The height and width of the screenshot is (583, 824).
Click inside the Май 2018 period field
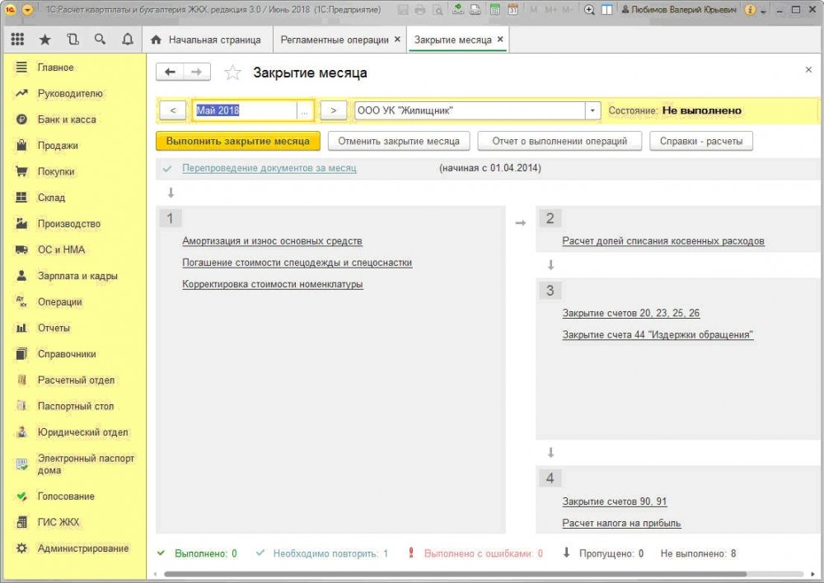[x=245, y=111]
